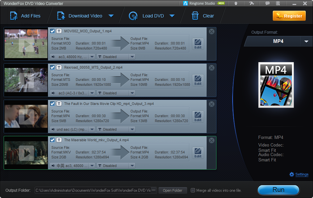Rename The Miserable World output using T icon
Viewport: 313px width, 198px height.
59,140
